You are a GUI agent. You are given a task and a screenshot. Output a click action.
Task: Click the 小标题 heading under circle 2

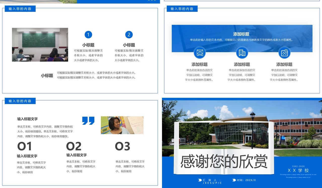[x=129, y=45]
